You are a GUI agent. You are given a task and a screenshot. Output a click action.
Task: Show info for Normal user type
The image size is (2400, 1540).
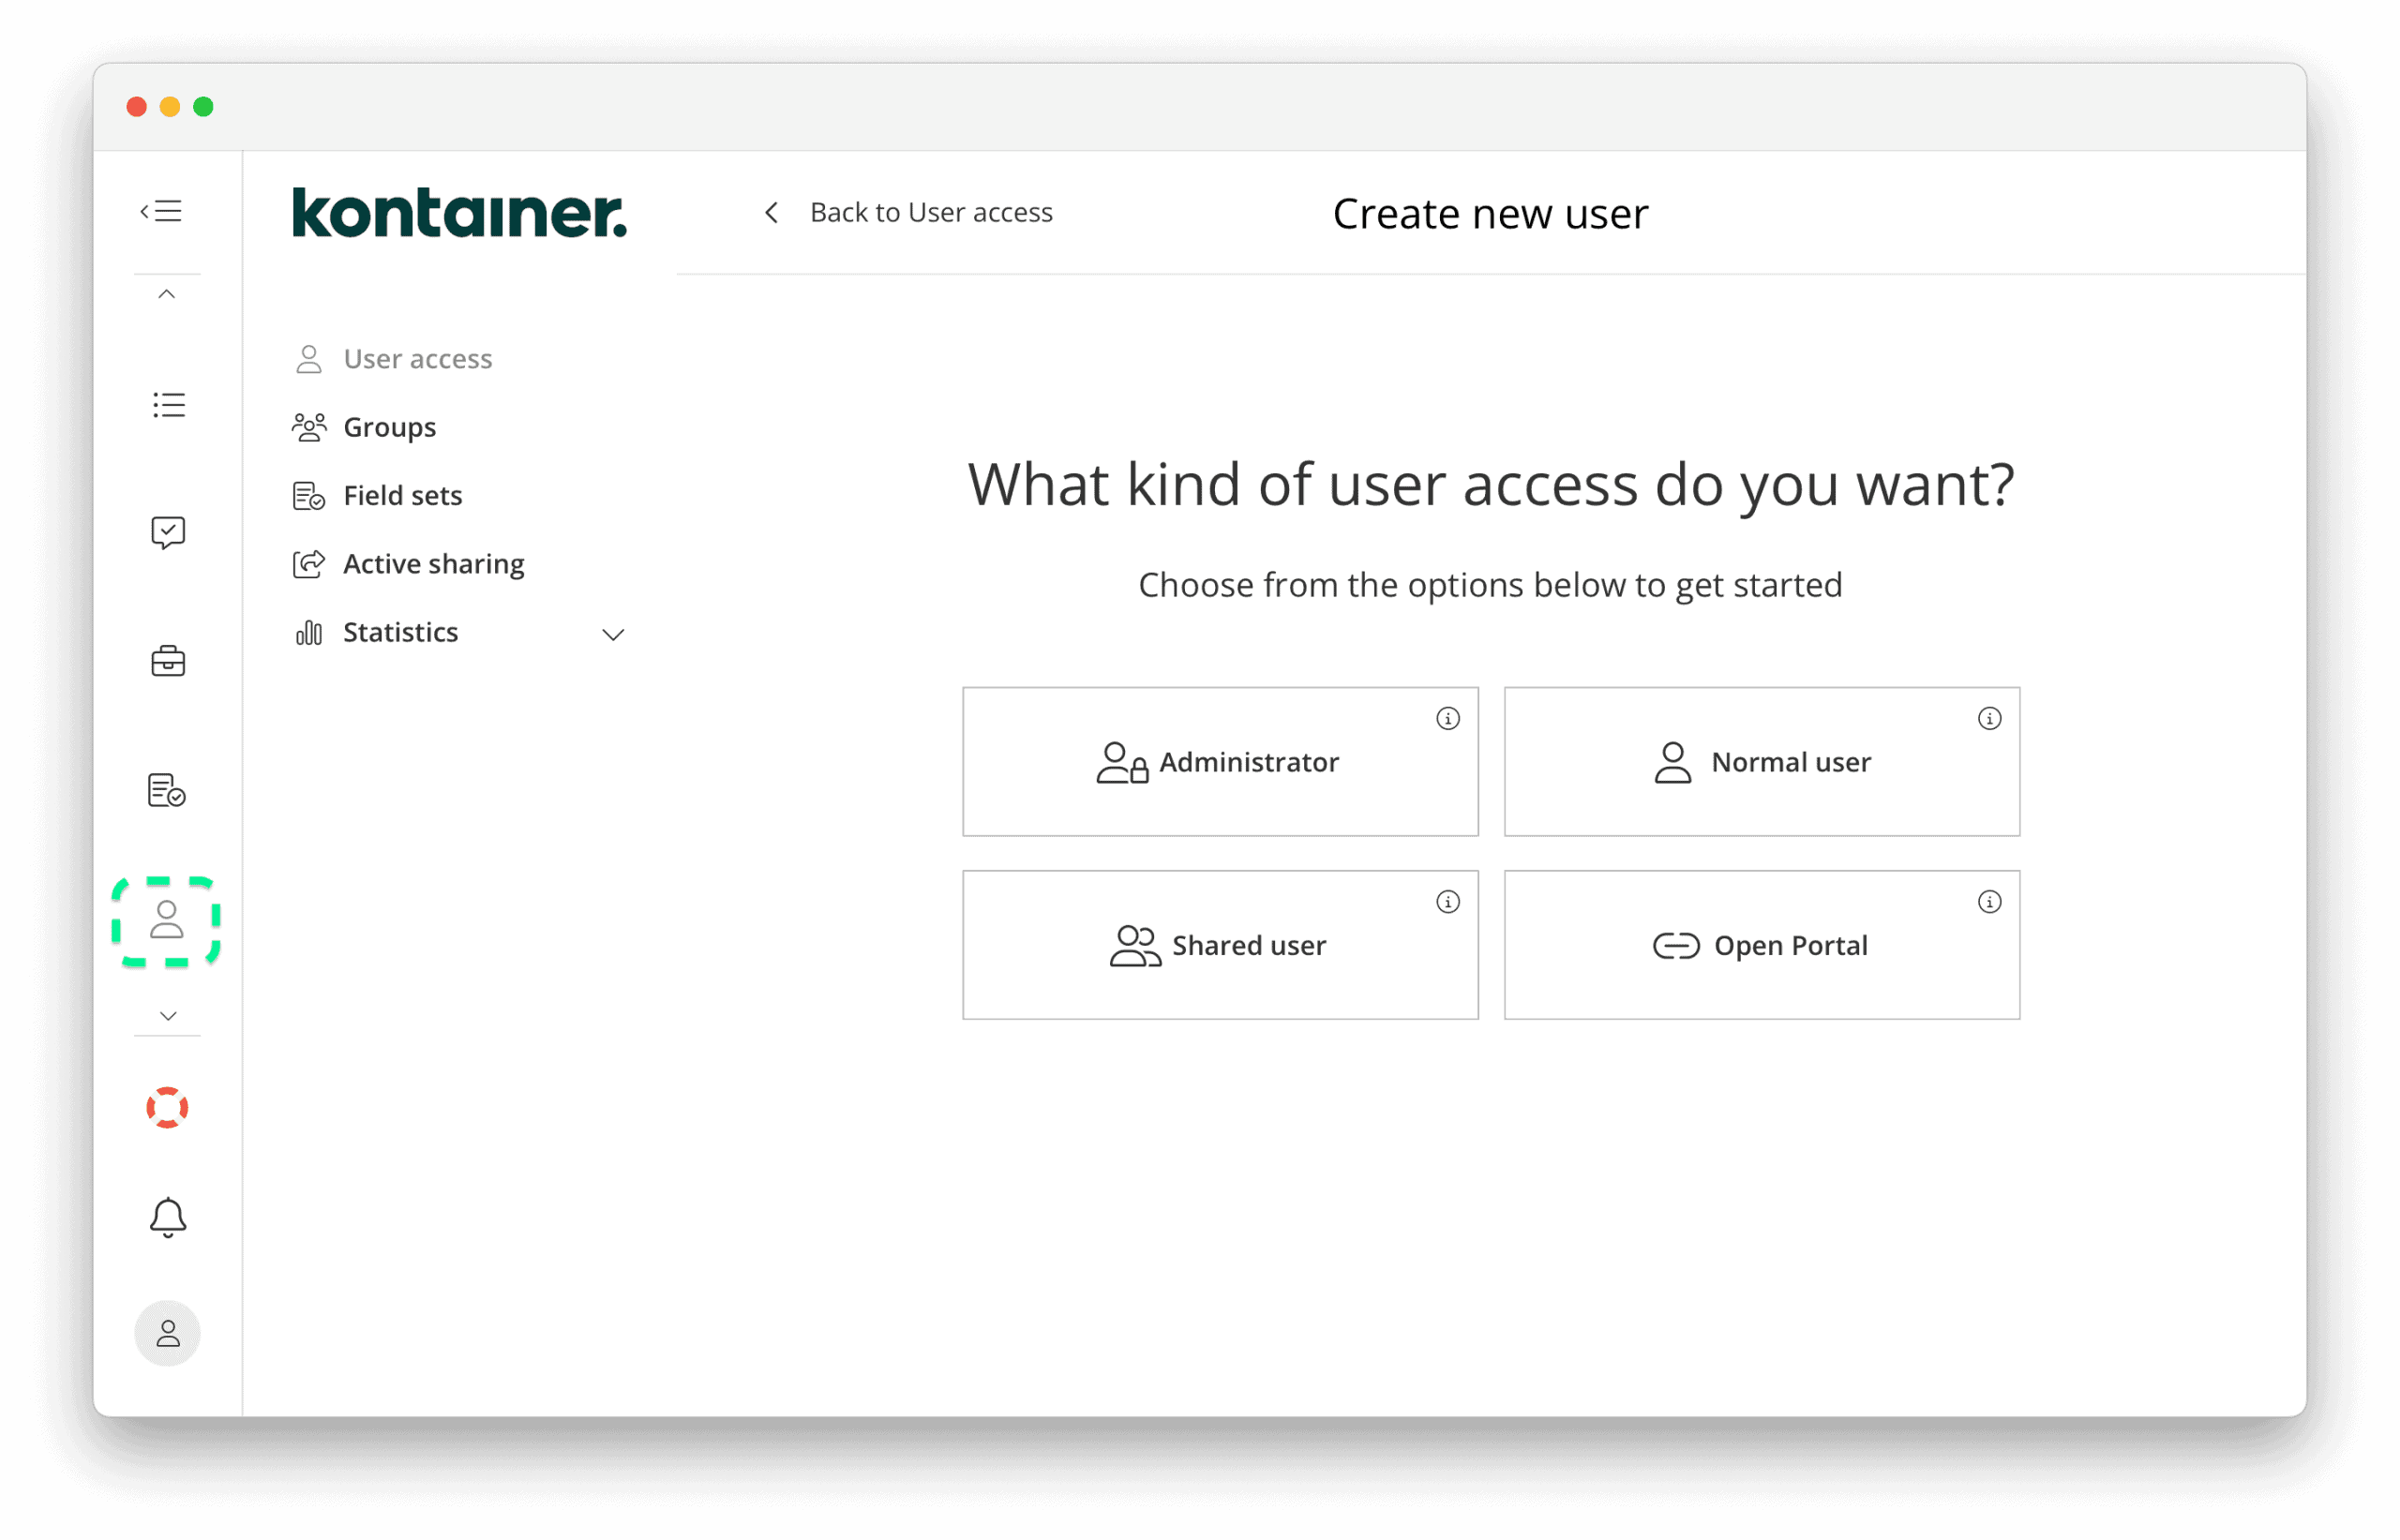[x=1989, y=718]
